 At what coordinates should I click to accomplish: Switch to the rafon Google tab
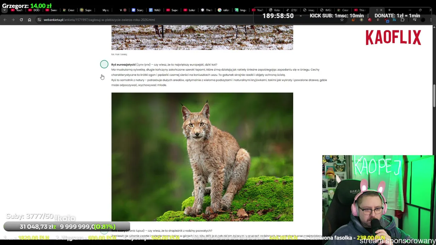(x=223, y=10)
